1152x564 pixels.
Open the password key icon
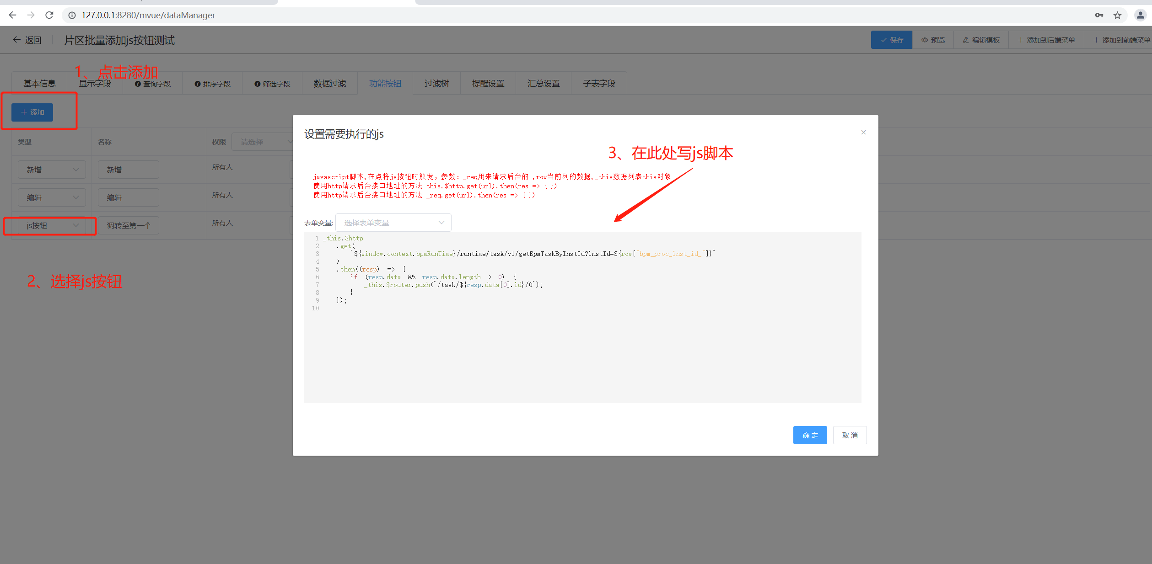tap(1099, 15)
